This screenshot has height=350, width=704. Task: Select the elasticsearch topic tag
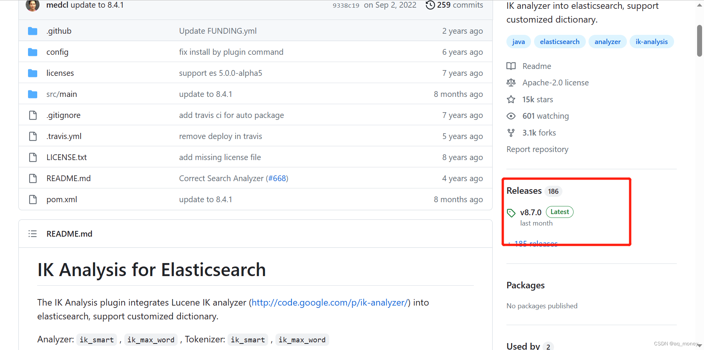(x=560, y=42)
